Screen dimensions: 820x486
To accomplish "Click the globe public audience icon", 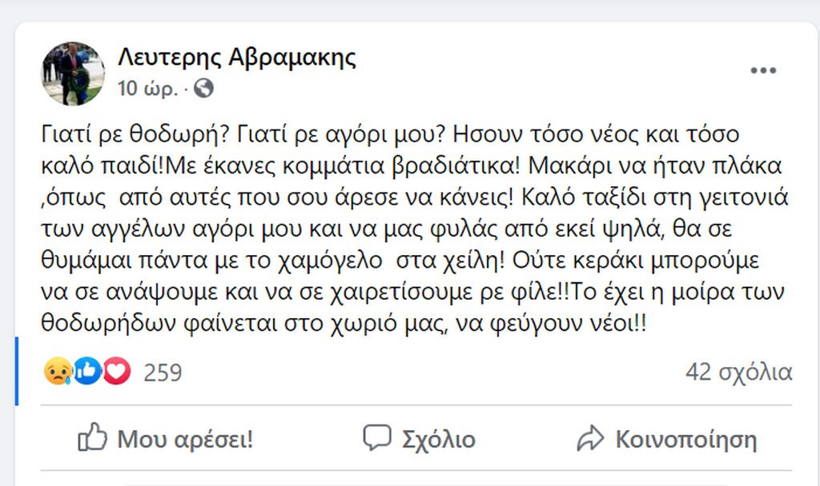I will pos(204,88).
